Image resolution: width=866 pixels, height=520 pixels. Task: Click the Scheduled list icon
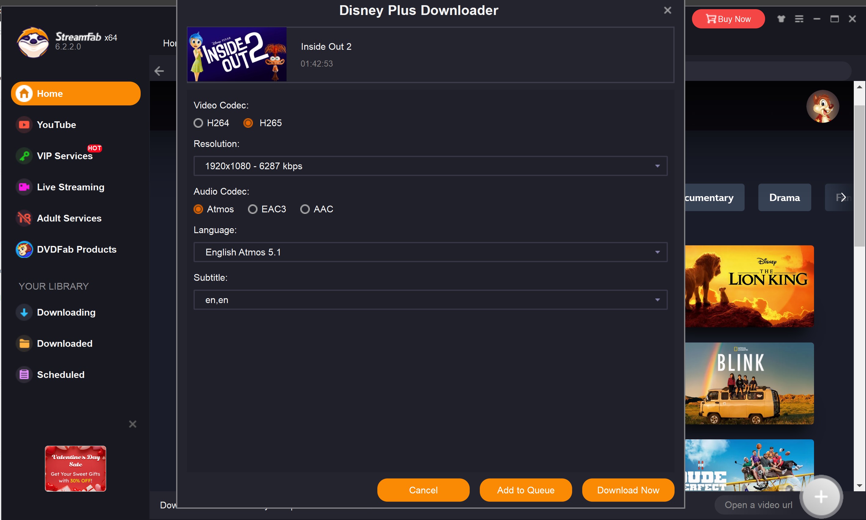[x=24, y=375]
